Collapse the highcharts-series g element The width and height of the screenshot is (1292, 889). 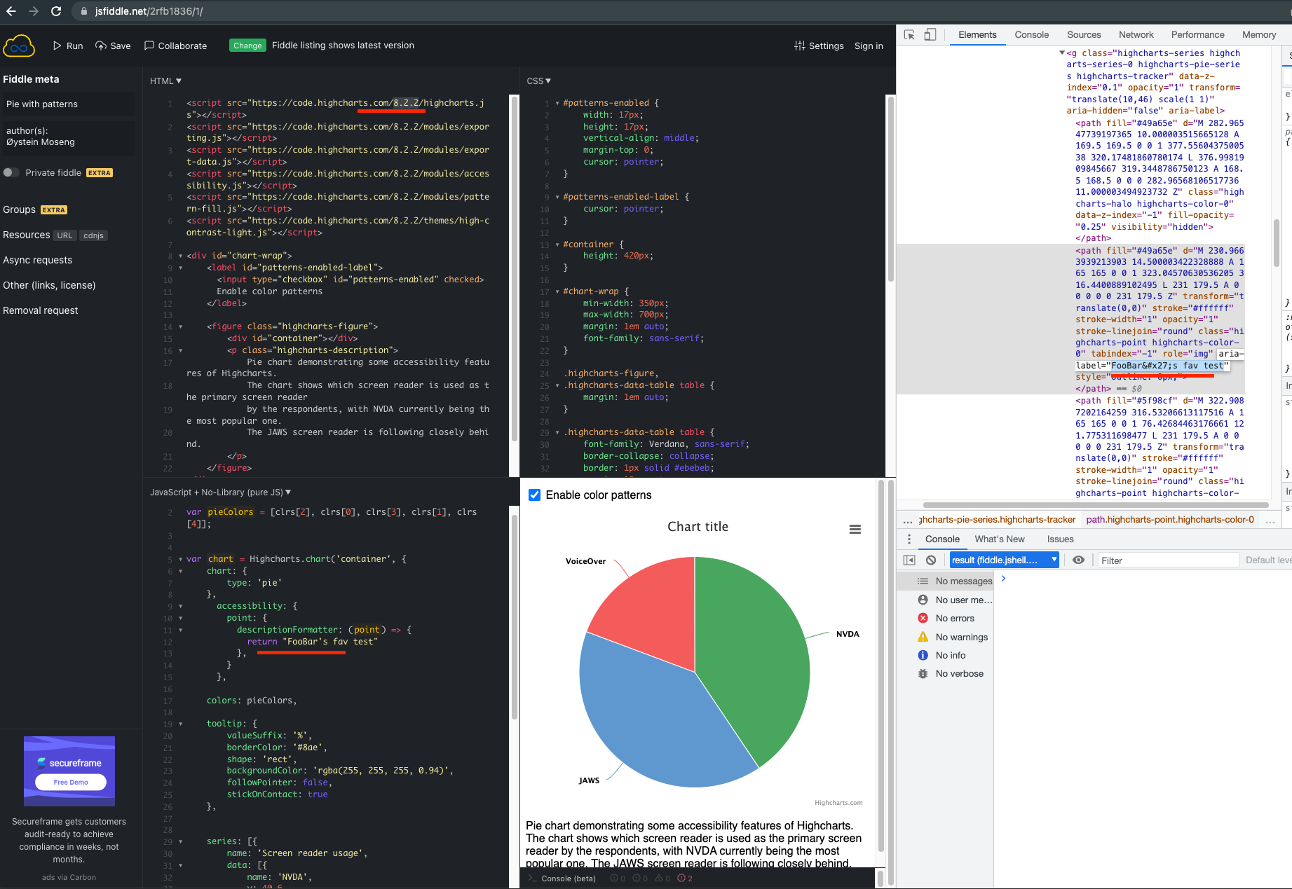[1061, 53]
